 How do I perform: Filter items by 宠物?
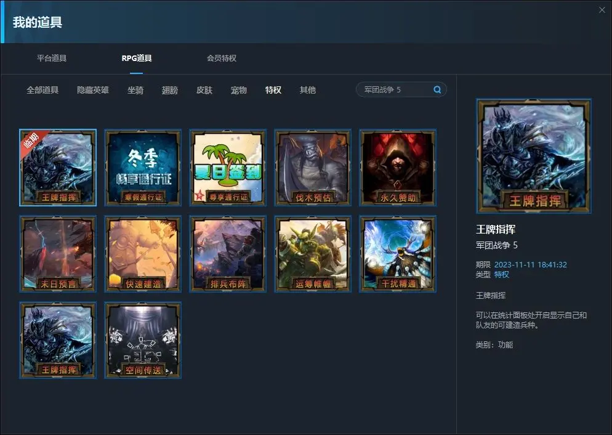pyautogui.click(x=238, y=90)
